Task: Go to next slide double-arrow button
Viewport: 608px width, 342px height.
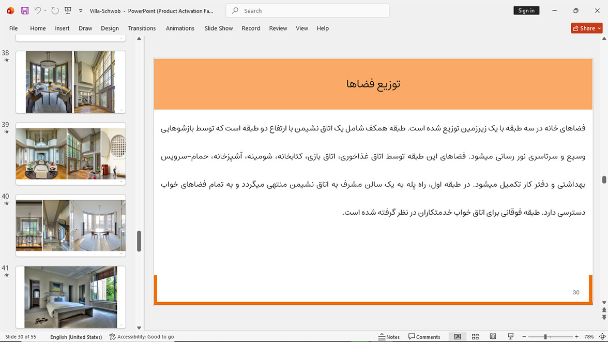Action: tap(604, 317)
